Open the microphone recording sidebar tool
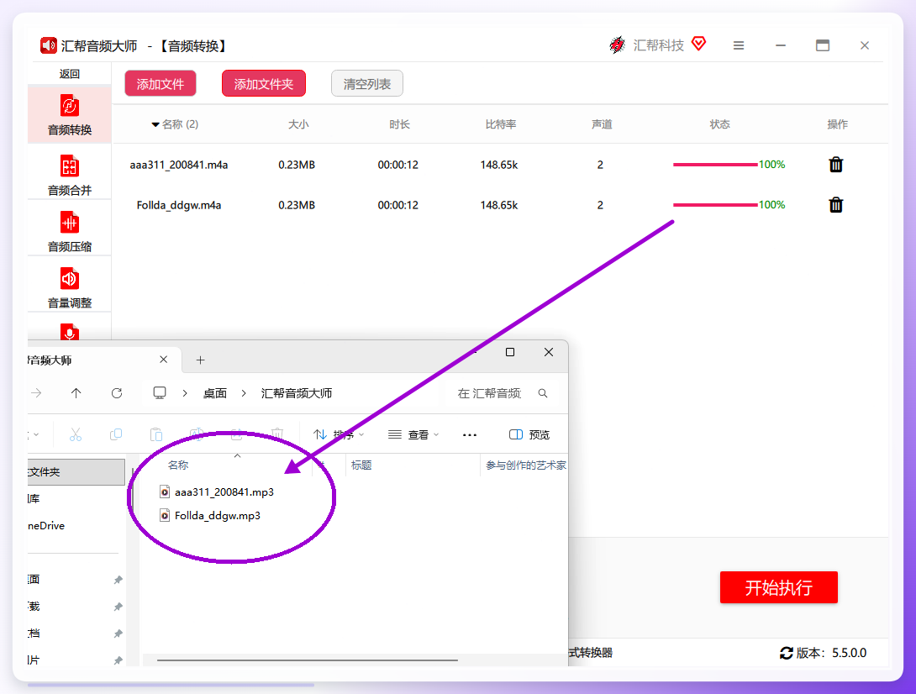Viewport: 916px width, 694px height. click(x=70, y=332)
